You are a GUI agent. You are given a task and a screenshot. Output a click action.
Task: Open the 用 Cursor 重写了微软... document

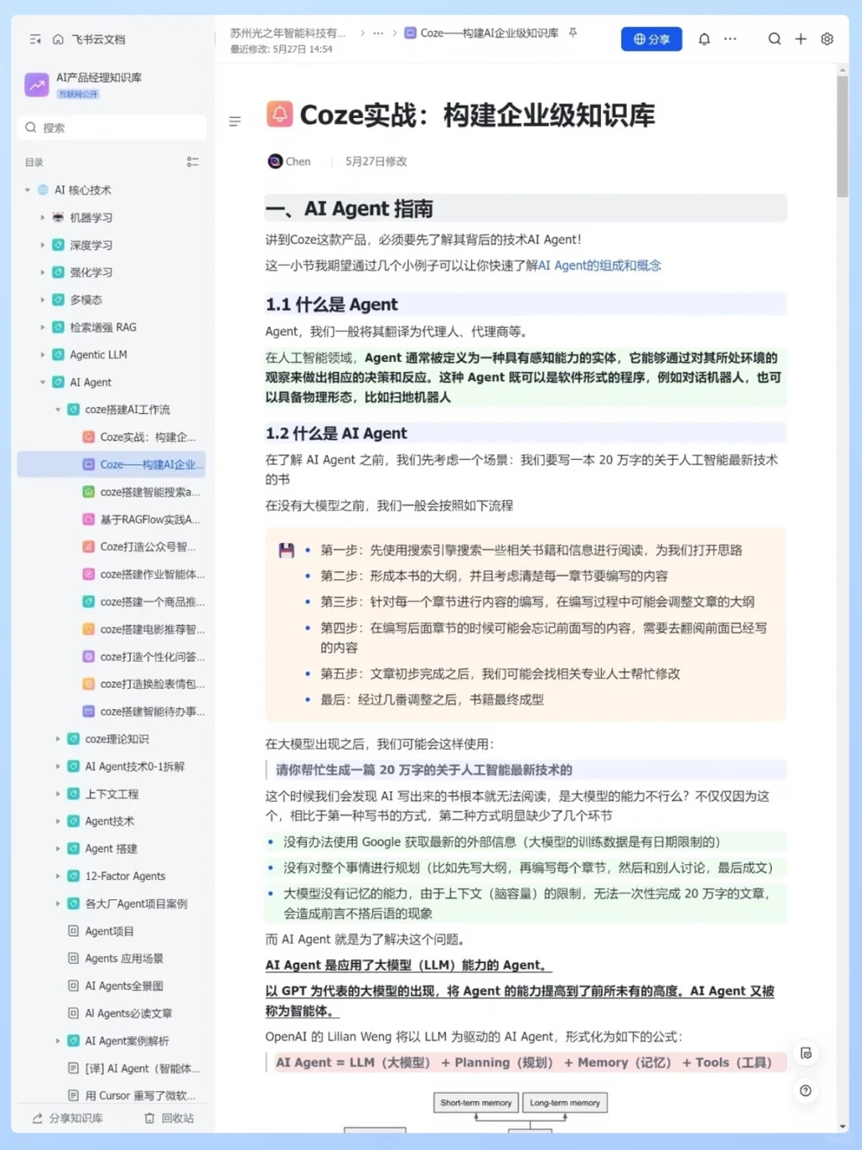click(140, 1096)
